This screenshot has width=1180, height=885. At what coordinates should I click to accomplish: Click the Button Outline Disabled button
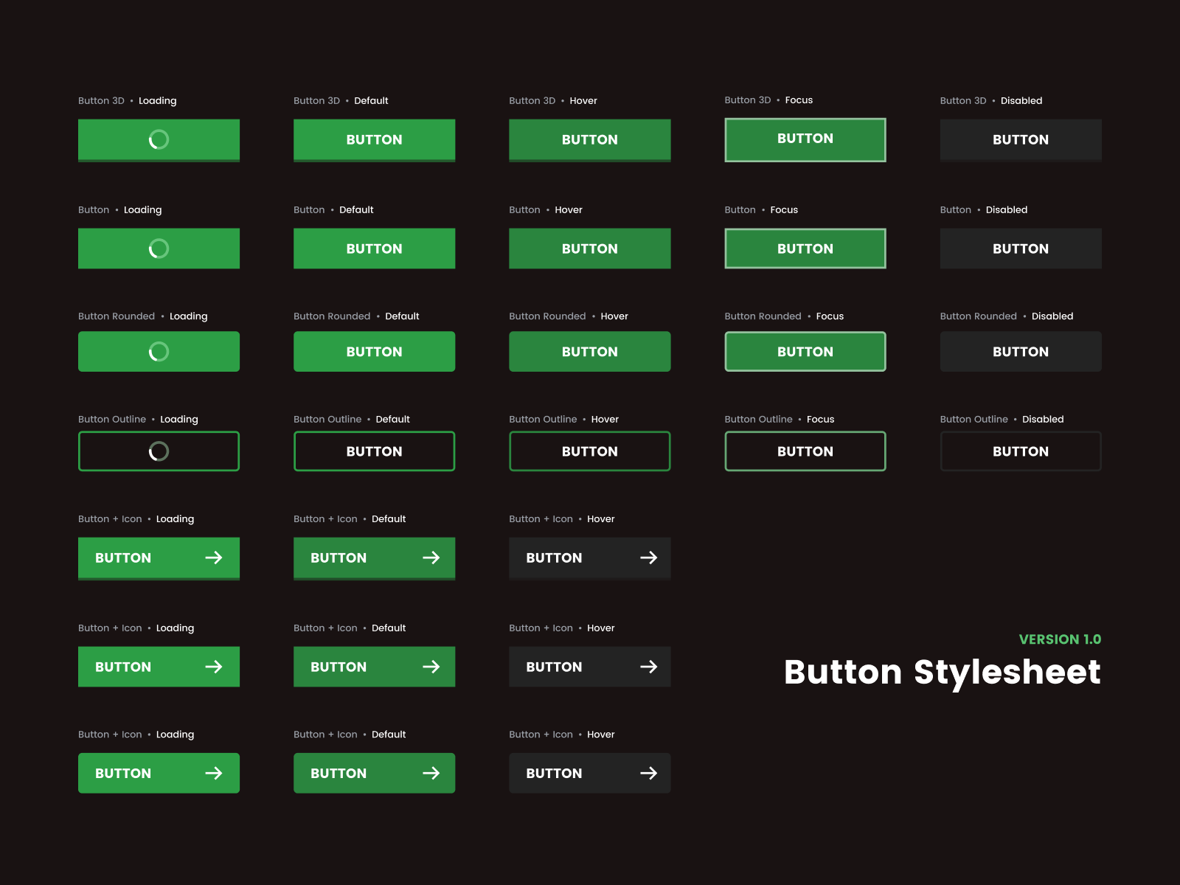[x=1020, y=451]
